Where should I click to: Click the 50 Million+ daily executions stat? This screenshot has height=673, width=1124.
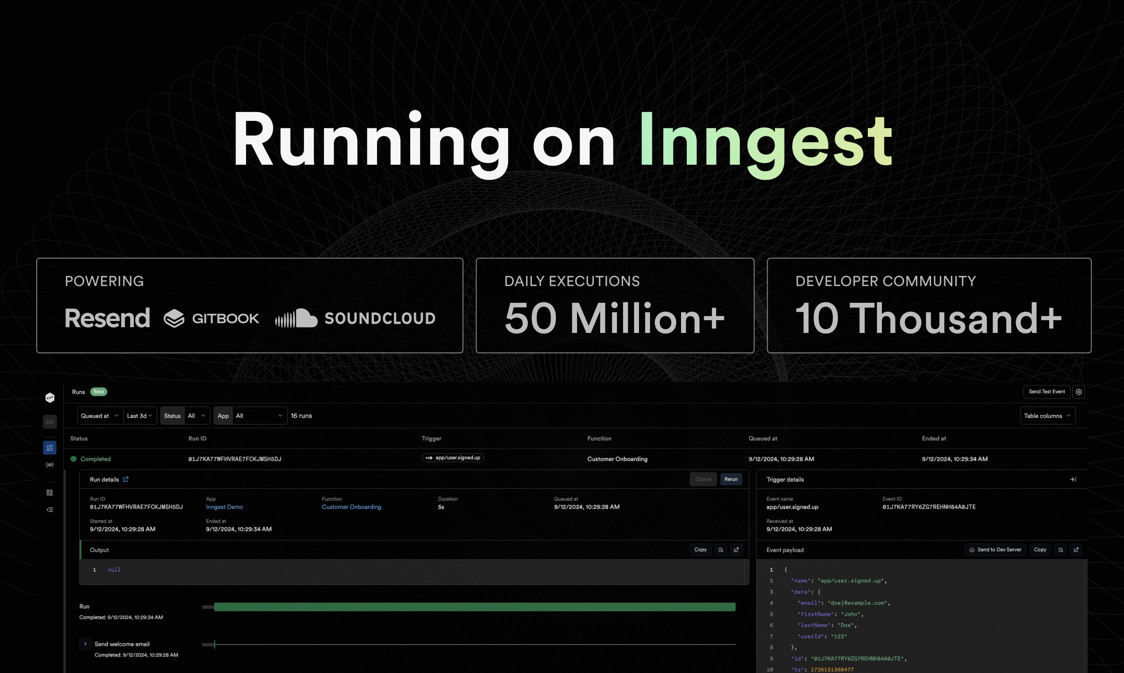tap(615, 318)
